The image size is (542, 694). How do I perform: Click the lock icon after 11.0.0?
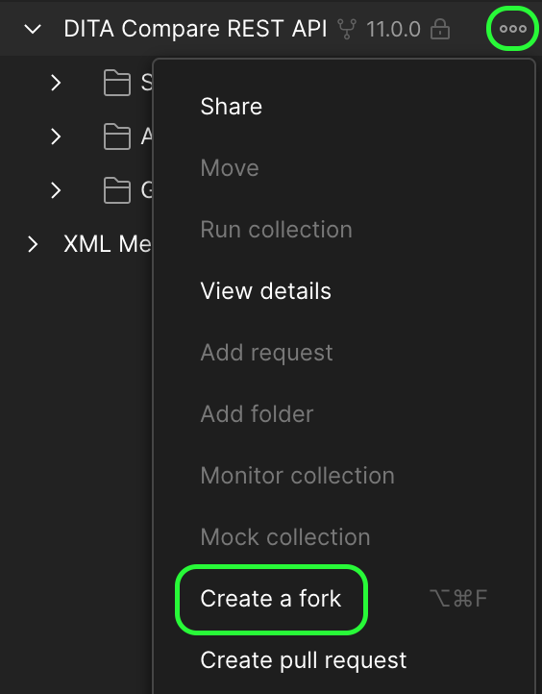[x=440, y=29]
